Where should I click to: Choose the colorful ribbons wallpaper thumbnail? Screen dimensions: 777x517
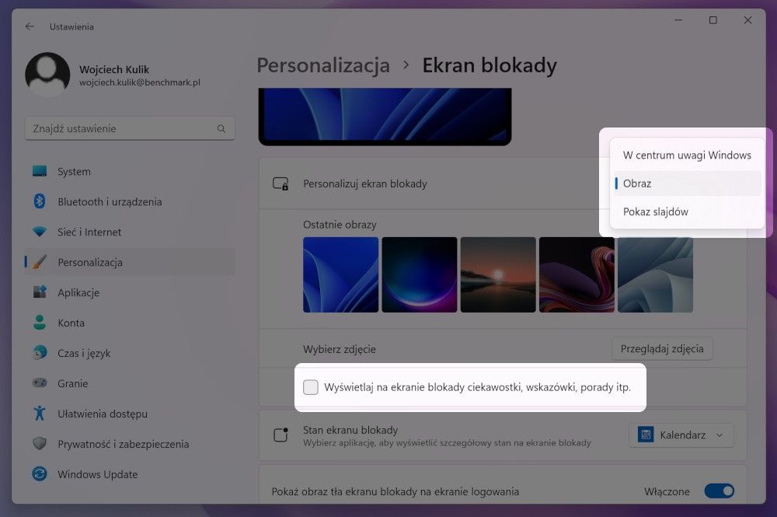[x=577, y=274]
